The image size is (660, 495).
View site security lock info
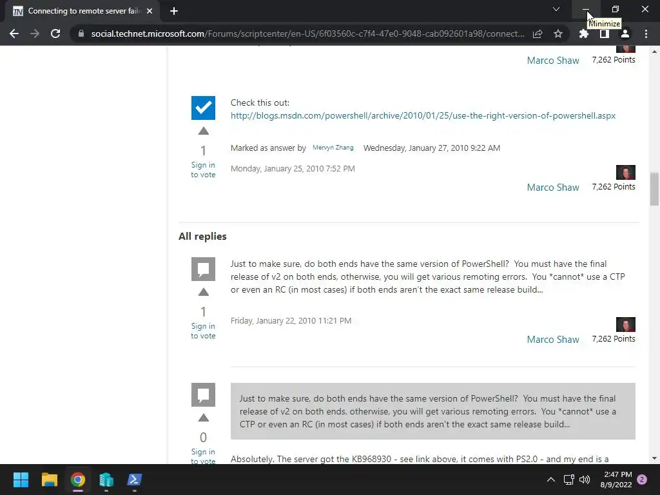pos(81,34)
